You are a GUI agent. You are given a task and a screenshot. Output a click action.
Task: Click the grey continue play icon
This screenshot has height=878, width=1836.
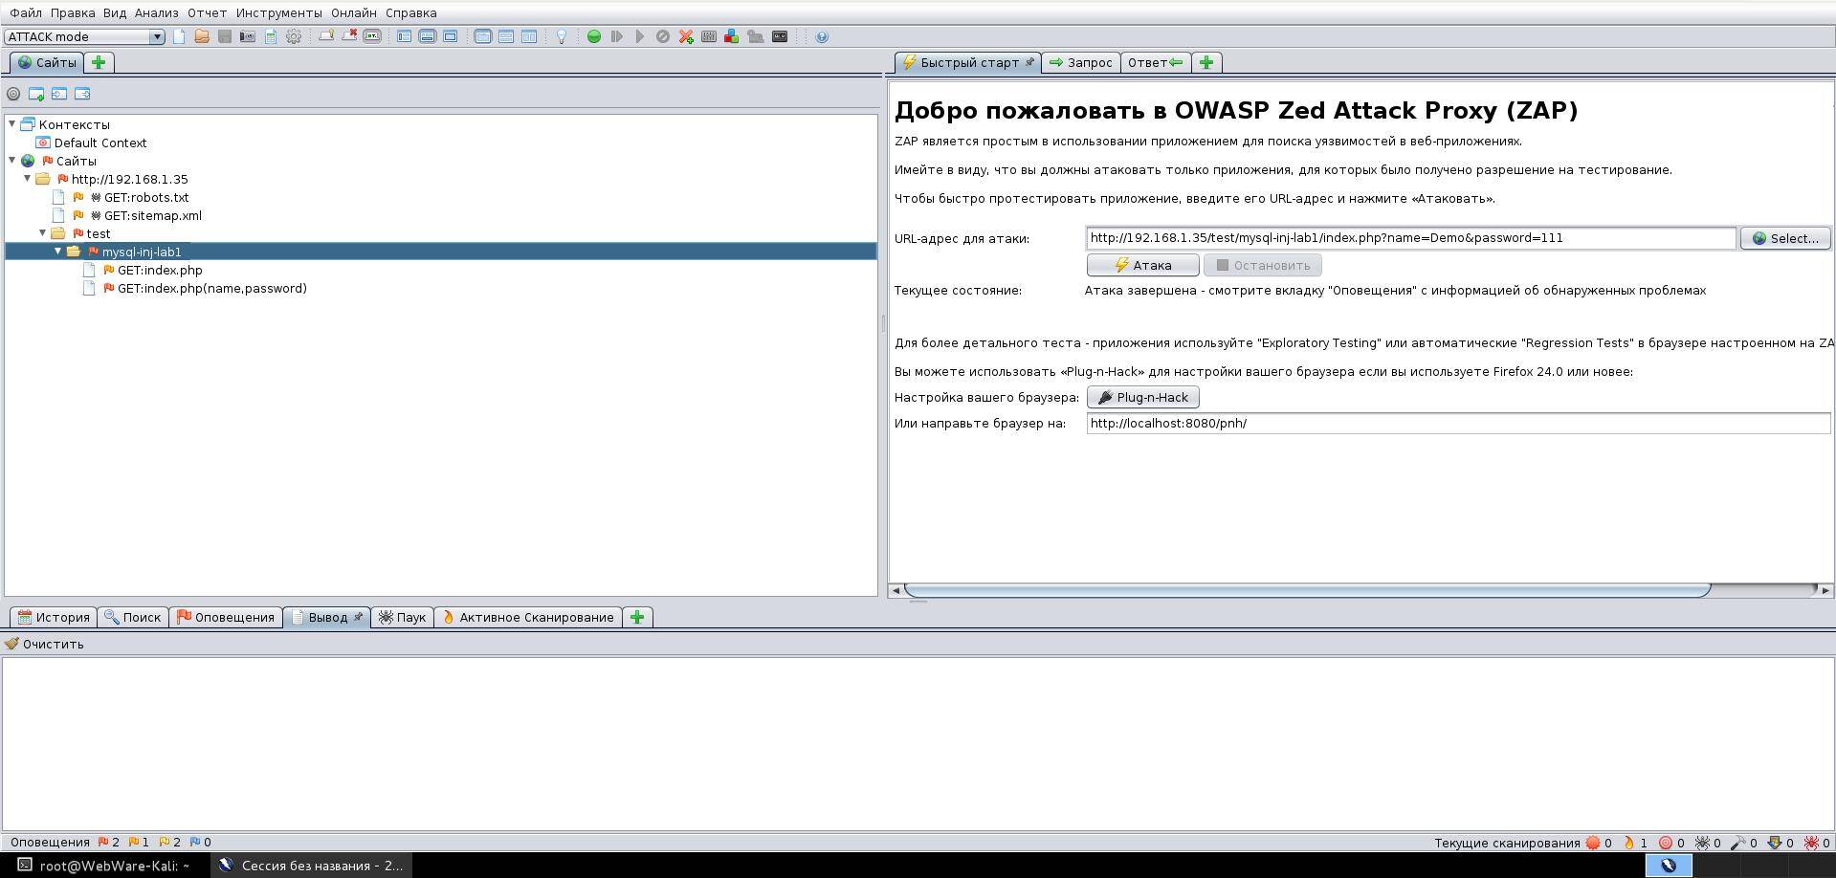pyautogui.click(x=640, y=36)
